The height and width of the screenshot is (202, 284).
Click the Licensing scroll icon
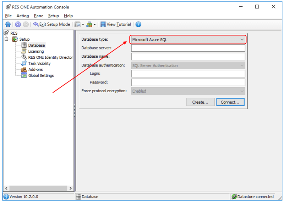pos(24,51)
